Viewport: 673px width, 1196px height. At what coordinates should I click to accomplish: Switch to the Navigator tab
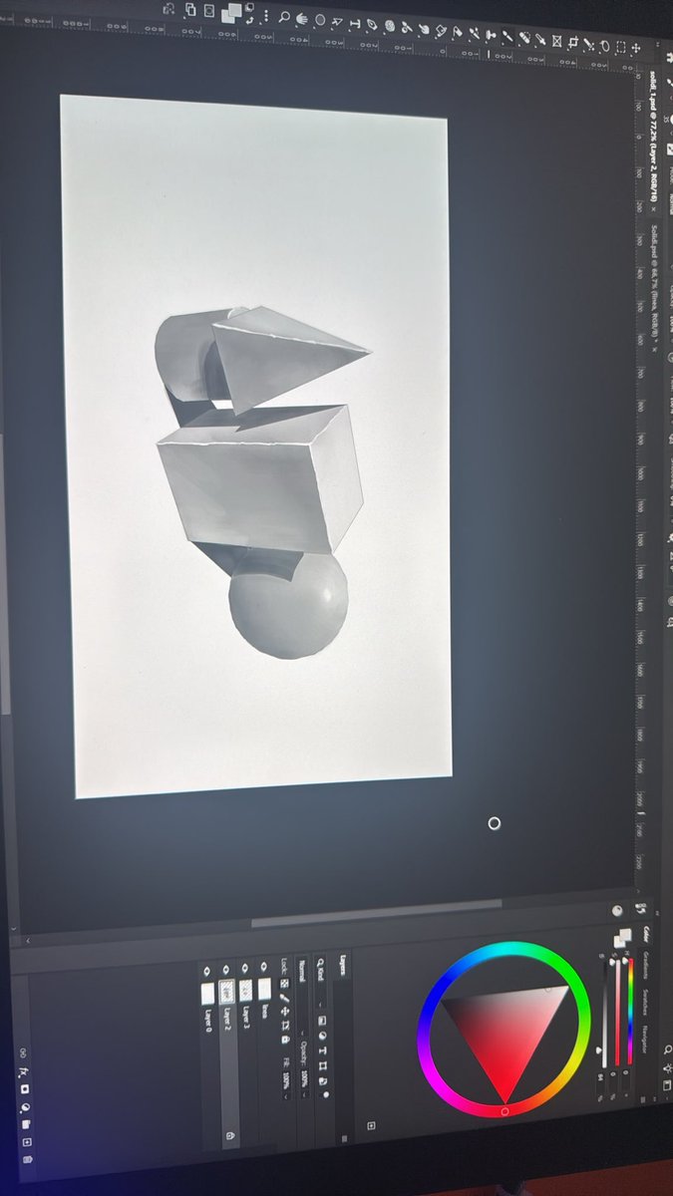click(x=645, y=1039)
